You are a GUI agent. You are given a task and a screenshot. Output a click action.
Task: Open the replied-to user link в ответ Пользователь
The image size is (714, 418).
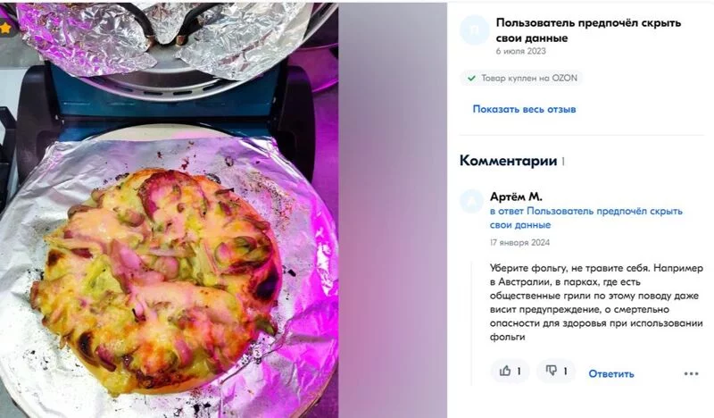tap(586, 218)
